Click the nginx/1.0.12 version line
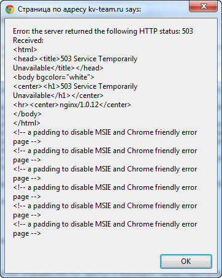Image resolution: width=222 pixels, height=278 pixels. (72, 105)
